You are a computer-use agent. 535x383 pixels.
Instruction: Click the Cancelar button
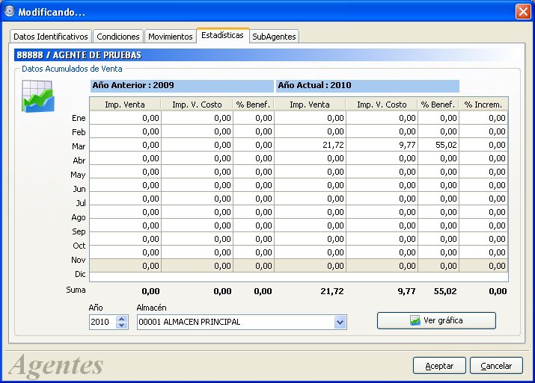tap(496, 366)
